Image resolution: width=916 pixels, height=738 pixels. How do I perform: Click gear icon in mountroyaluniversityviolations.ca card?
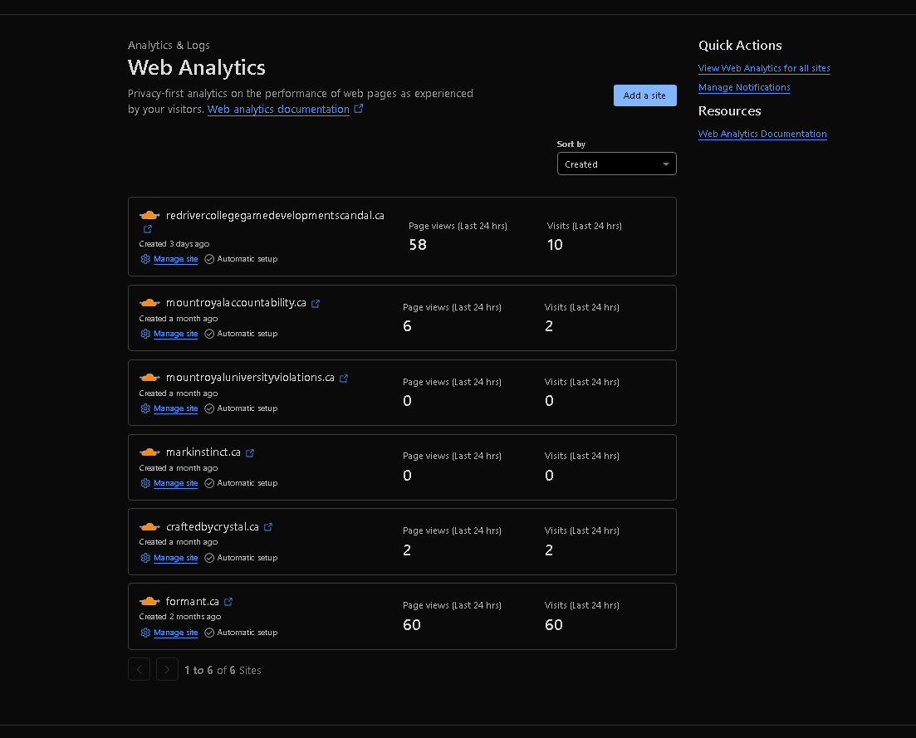point(145,408)
